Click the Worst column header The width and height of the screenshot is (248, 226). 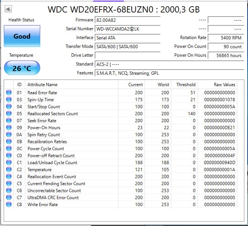pyautogui.click(x=158, y=85)
